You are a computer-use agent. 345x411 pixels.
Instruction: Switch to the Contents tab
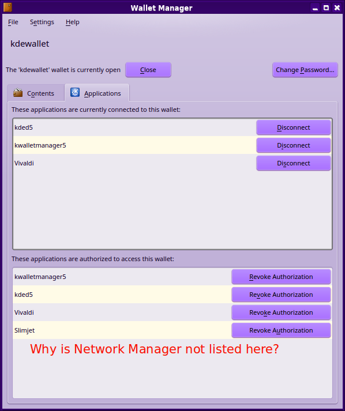tap(36, 93)
